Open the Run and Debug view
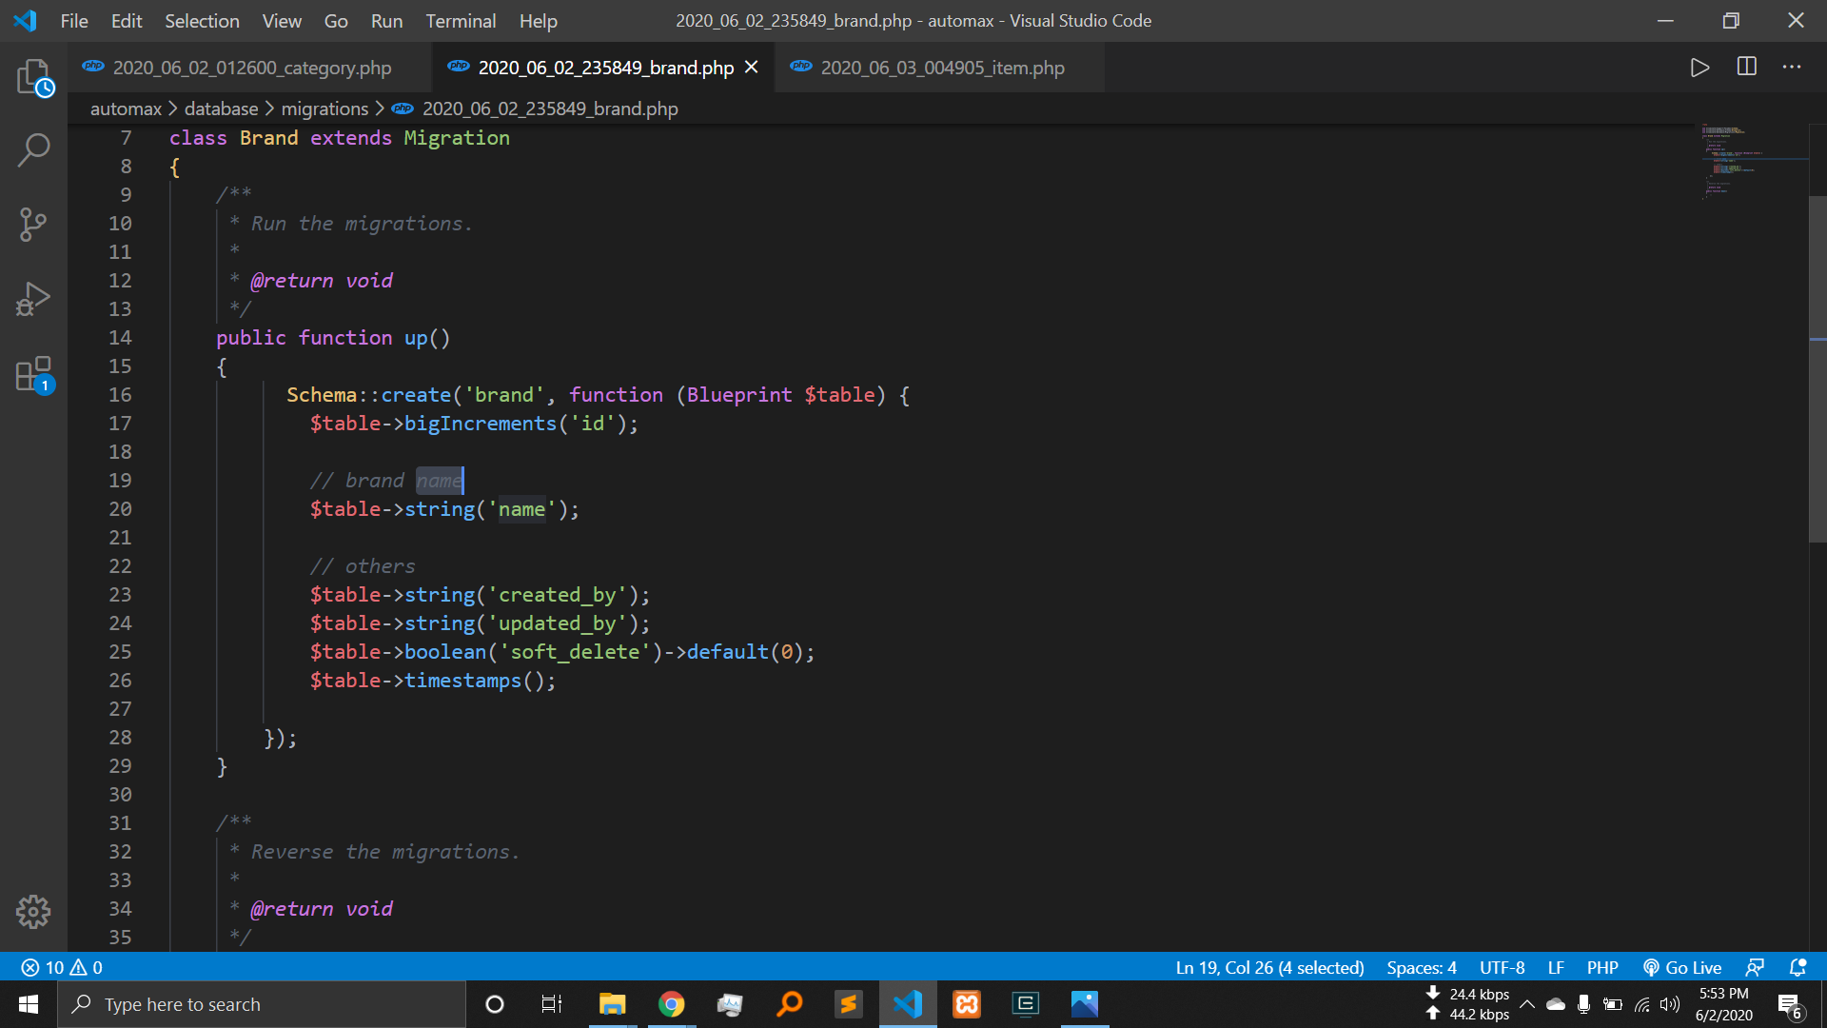Viewport: 1827px width, 1028px height. click(33, 299)
